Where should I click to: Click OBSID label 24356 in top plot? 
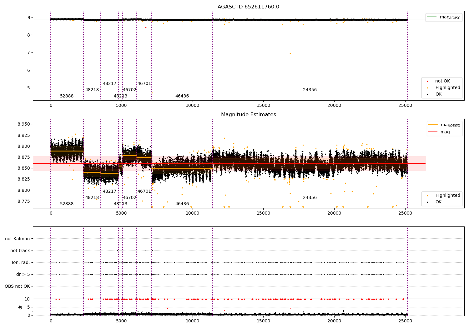(310, 90)
